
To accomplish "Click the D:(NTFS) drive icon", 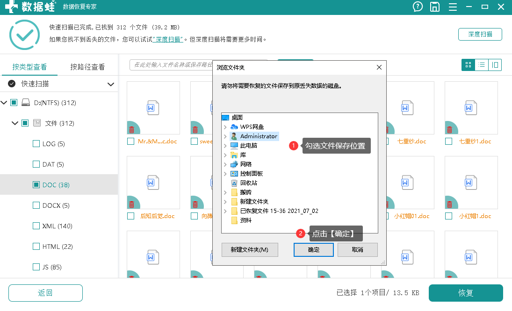I will tap(26, 103).
